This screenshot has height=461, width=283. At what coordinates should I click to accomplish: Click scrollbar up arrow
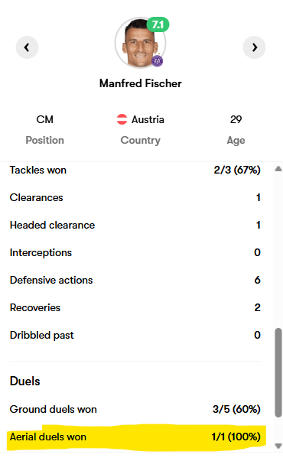[278, 169]
